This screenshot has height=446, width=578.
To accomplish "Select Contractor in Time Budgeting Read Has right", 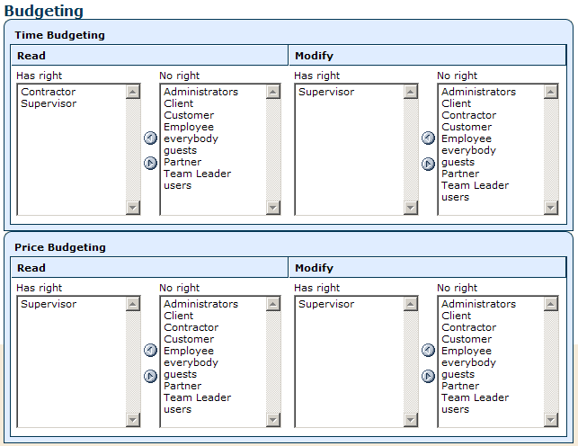I will tap(49, 92).
